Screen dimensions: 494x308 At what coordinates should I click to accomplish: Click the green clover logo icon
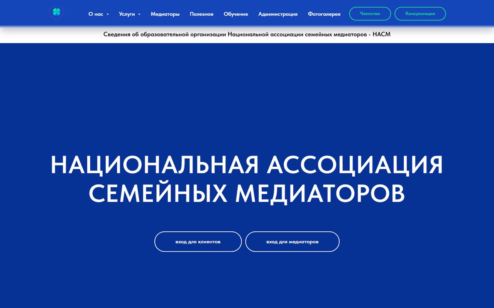(x=57, y=13)
